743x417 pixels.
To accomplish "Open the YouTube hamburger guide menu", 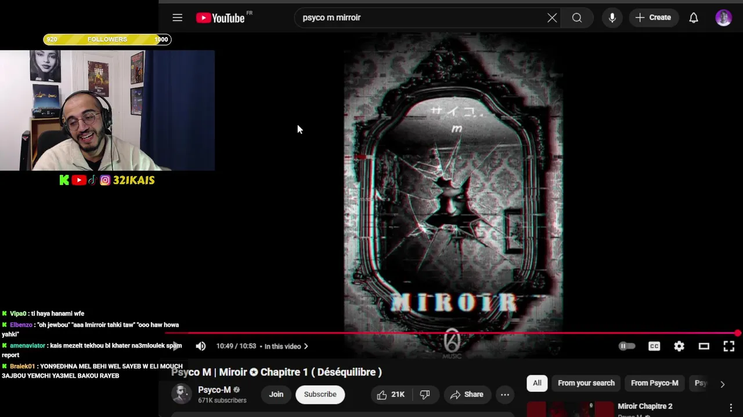I will 178,18.
